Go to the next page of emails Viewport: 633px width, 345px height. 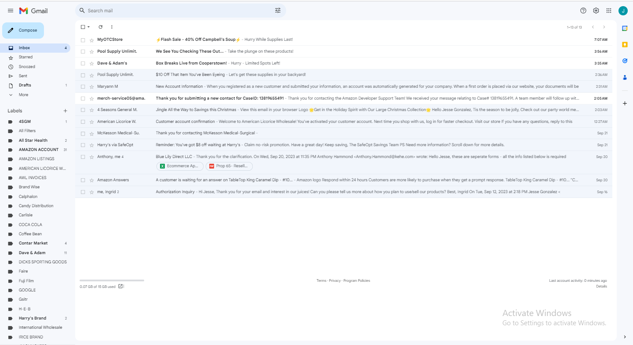click(x=604, y=27)
